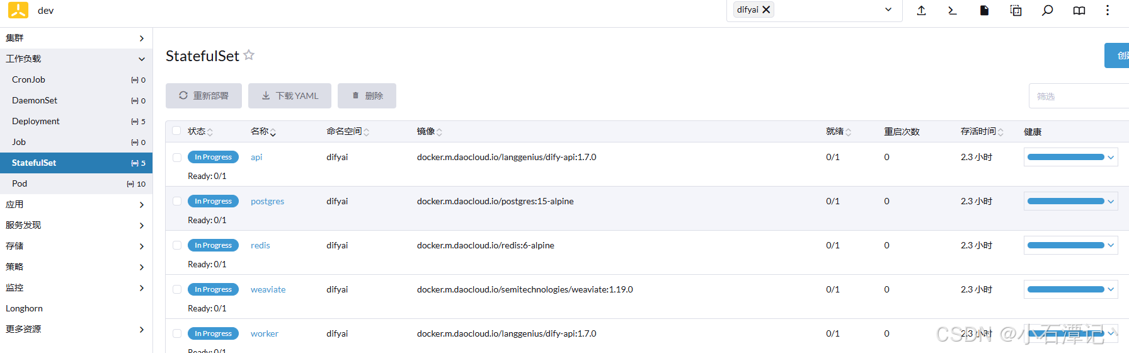
Task: Sort by the 就绪 column header
Action: pos(839,131)
